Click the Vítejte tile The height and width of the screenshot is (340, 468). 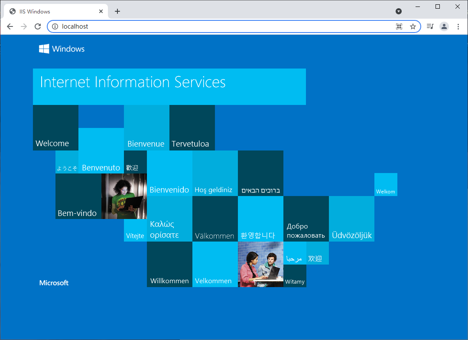click(135, 230)
